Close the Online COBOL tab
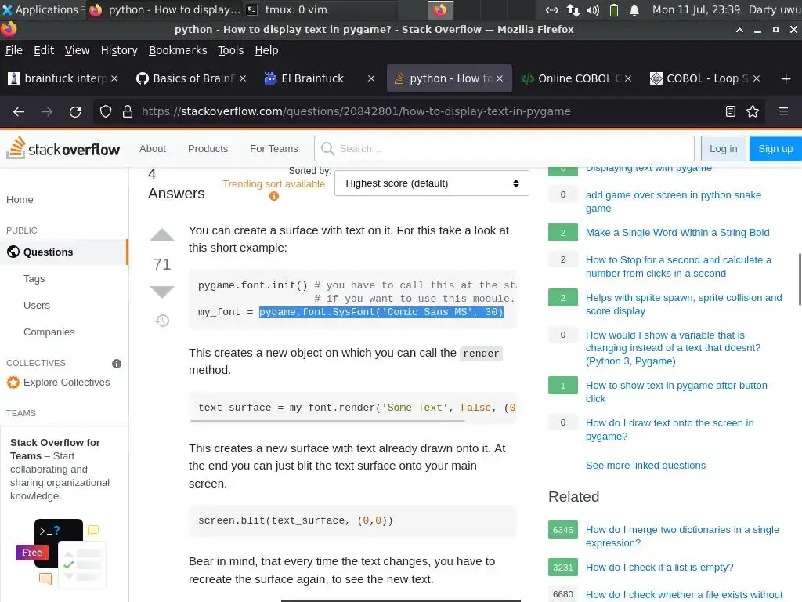The image size is (802, 602). point(628,78)
